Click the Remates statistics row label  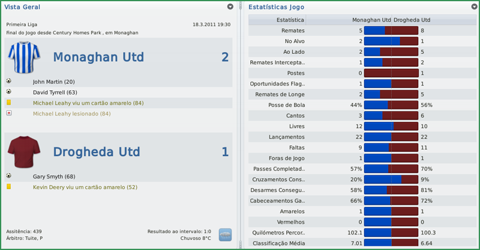pyautogui.click(x=293, y=31)
